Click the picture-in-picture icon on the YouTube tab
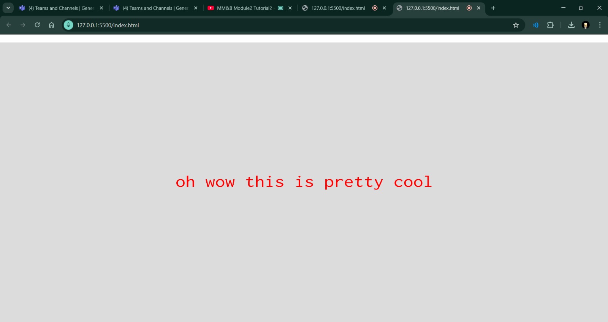The width and height of the screenshot is (608, 322). pos(280,8)
